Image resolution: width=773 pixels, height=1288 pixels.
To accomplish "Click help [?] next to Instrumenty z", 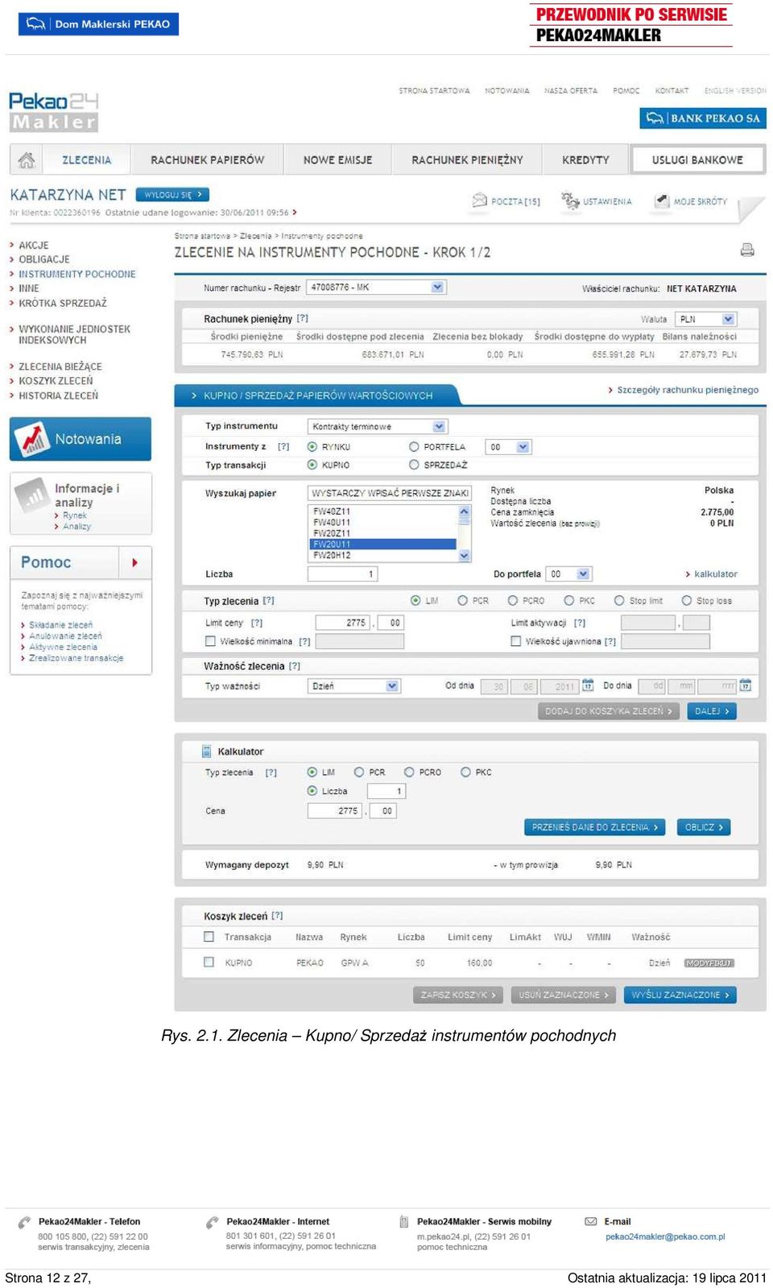I will [x=283, y=446].
